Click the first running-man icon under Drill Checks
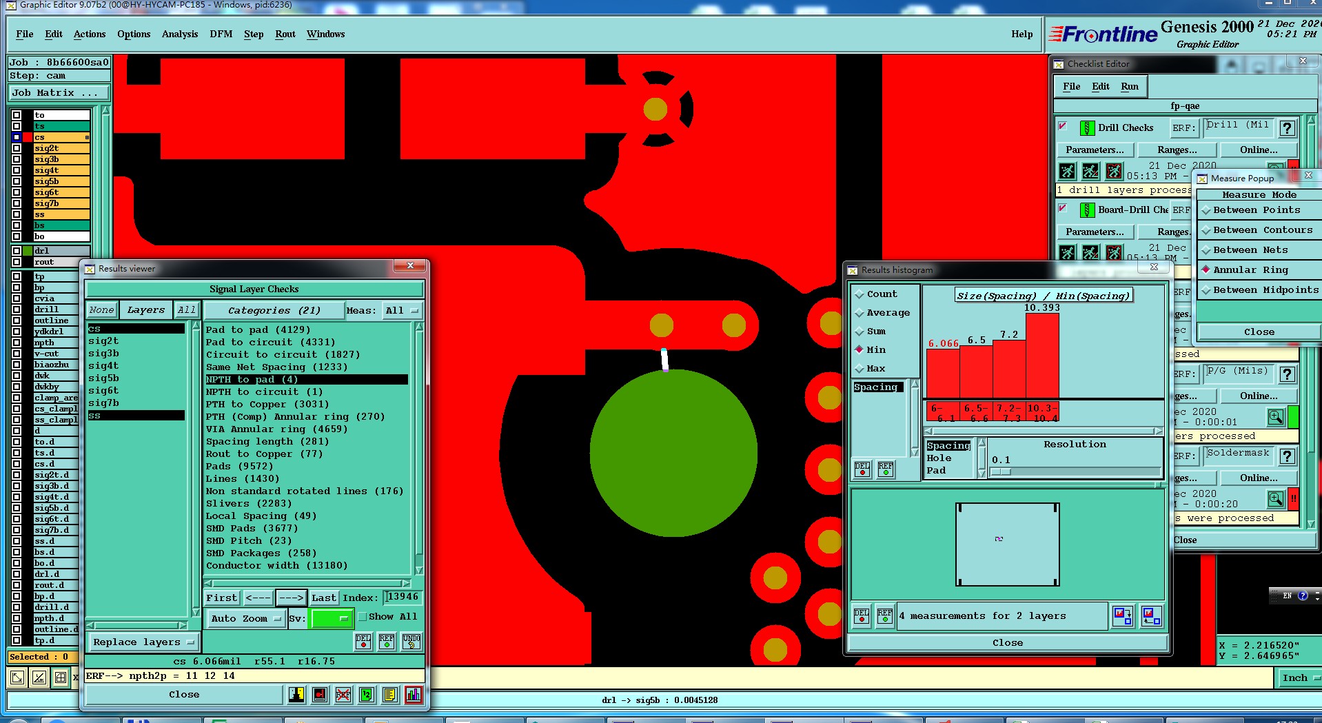Viewport: 1322px width, 723px height. coord(1067,170)
